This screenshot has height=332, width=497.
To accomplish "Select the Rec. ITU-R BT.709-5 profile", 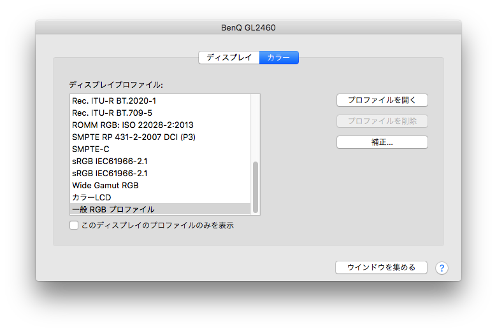I will tap(160, 113).
